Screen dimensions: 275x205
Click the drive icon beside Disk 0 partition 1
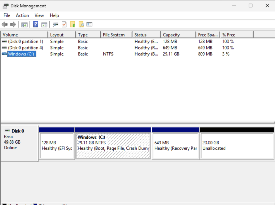(4, 42)
